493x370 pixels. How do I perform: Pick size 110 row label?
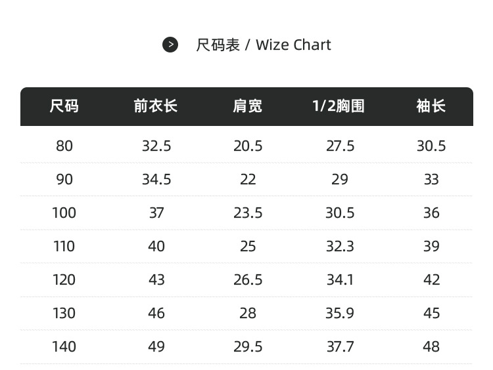[x=64, y=247]
